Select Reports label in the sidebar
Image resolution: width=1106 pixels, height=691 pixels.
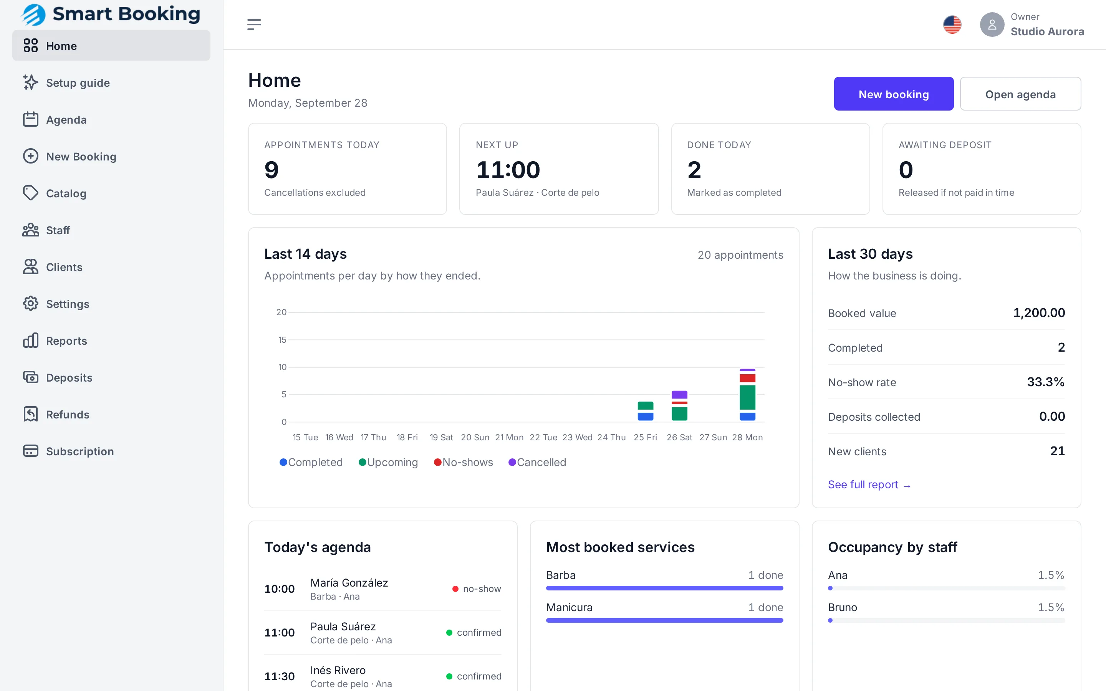67,341
